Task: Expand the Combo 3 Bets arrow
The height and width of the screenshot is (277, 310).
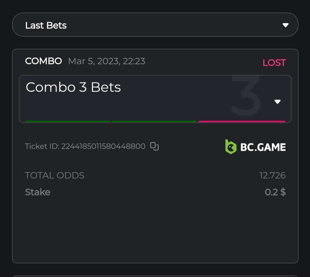Action: (x=277, y=102)
